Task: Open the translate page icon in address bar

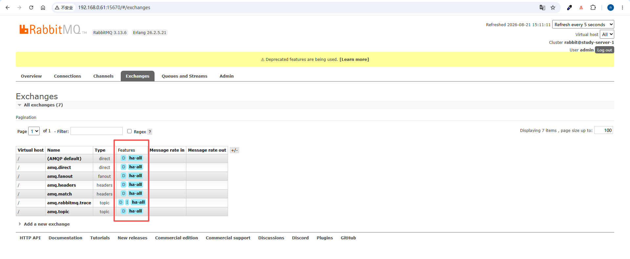Action: coord(542,8)
